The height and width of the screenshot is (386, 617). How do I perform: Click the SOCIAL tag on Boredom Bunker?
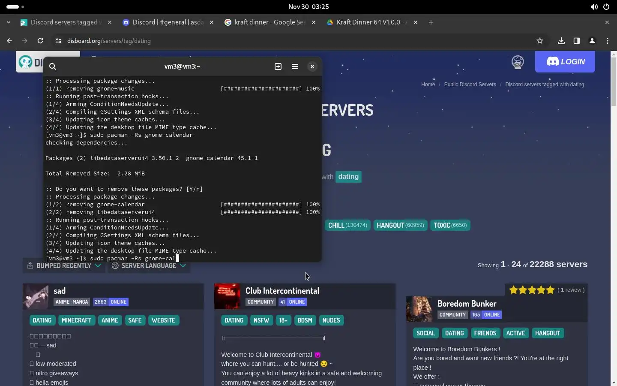[x=425, y=333]
